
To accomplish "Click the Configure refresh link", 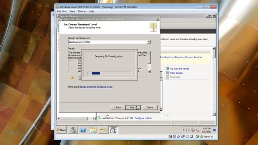I will coord(143,118).
